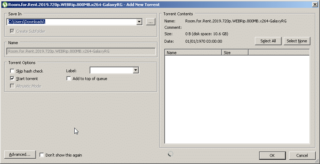Sort files by the Size column header
The width and height of the screenshot is (320, 164).
click(x=235, y=53)
